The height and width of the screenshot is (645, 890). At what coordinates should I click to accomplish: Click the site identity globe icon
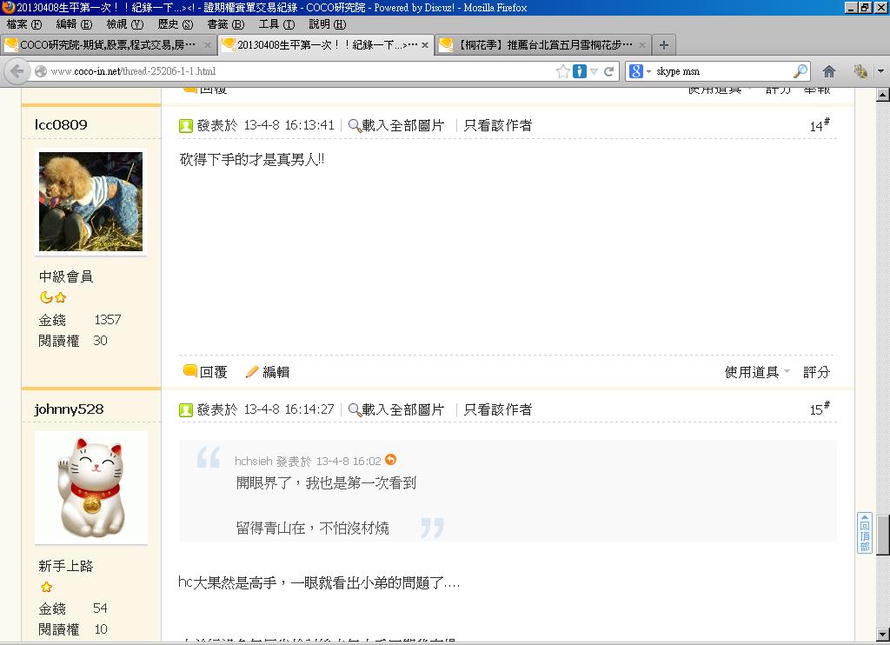tap(40, 71)
